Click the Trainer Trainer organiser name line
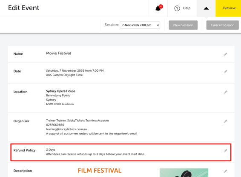Screen dimensions: 241x177 pyautogui.click(x=77, y=121)
